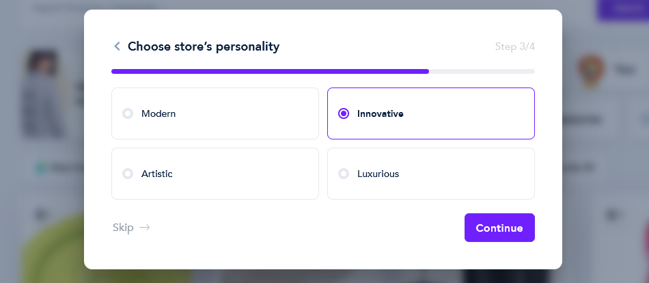The height and width of the screenshot is (283, 649).
Task: Click the Artistic label text
Action: pyautogui.click(x=157, y=174)
